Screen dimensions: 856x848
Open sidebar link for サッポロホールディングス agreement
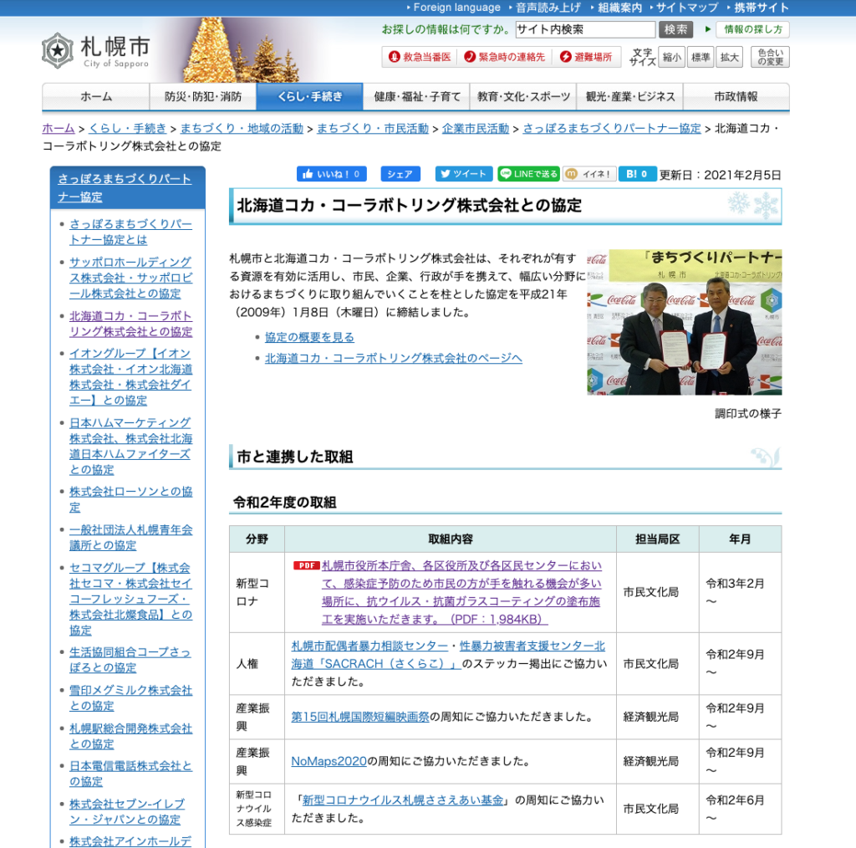[x=130, y=278]
